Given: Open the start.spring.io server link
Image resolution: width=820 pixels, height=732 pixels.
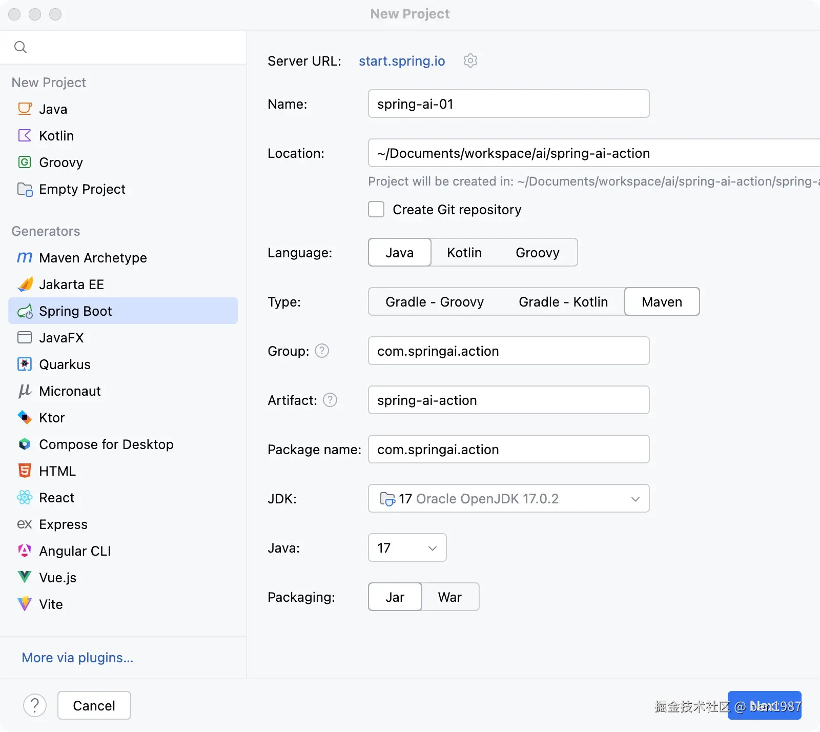Looking at the screenshot, I should pos(402,61).
